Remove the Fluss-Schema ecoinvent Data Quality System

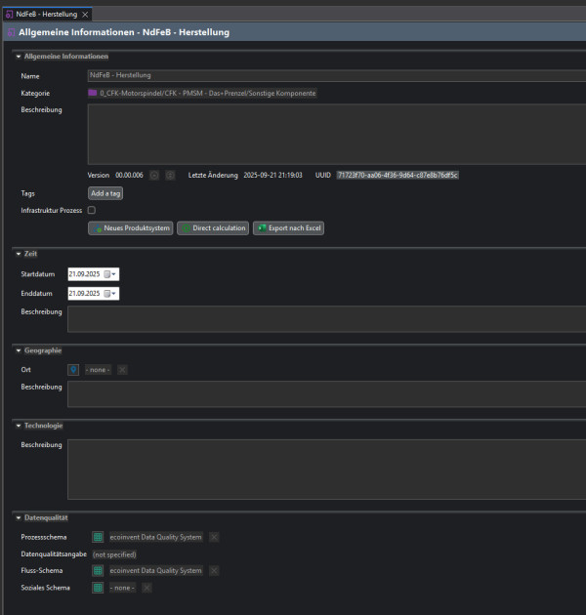(214, 570)
